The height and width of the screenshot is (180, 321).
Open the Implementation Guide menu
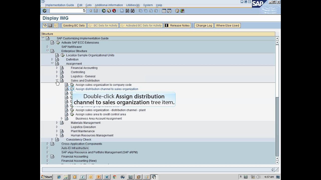click(59, 5)
